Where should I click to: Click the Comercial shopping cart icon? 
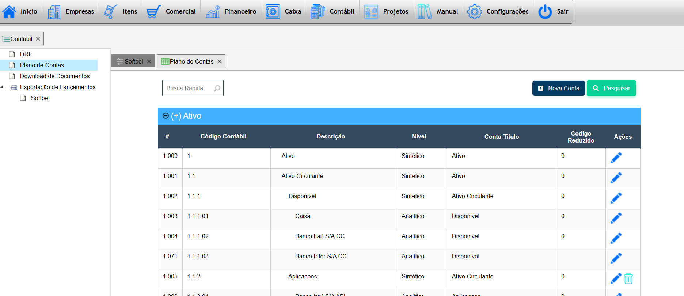(154, 12)
